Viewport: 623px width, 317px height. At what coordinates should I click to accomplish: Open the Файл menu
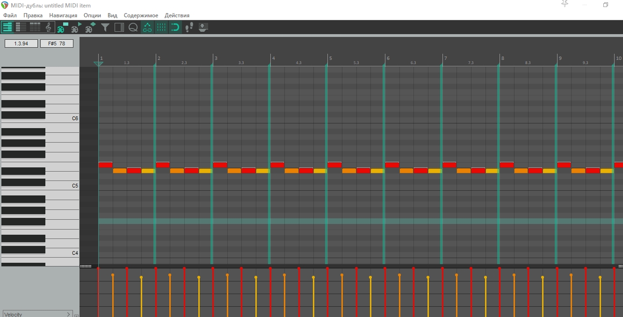click(10, 15)
